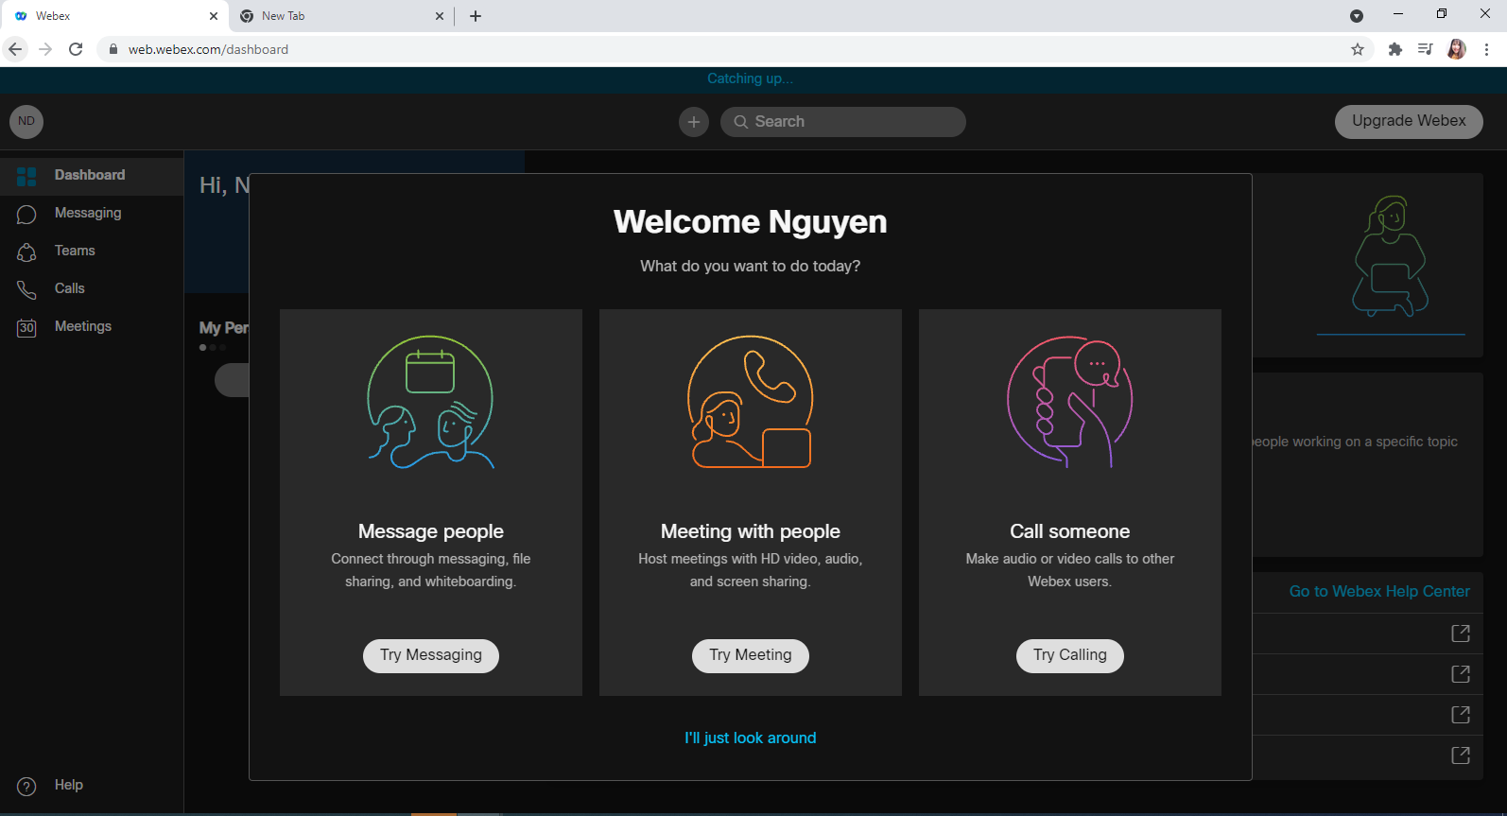
Task: Choose I'll just look around
Action: tap(751, 738)
